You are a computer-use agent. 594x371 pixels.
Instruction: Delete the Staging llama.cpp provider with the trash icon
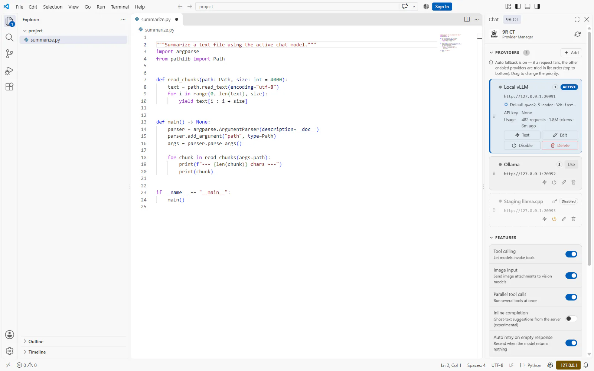(x=574, y=219)
